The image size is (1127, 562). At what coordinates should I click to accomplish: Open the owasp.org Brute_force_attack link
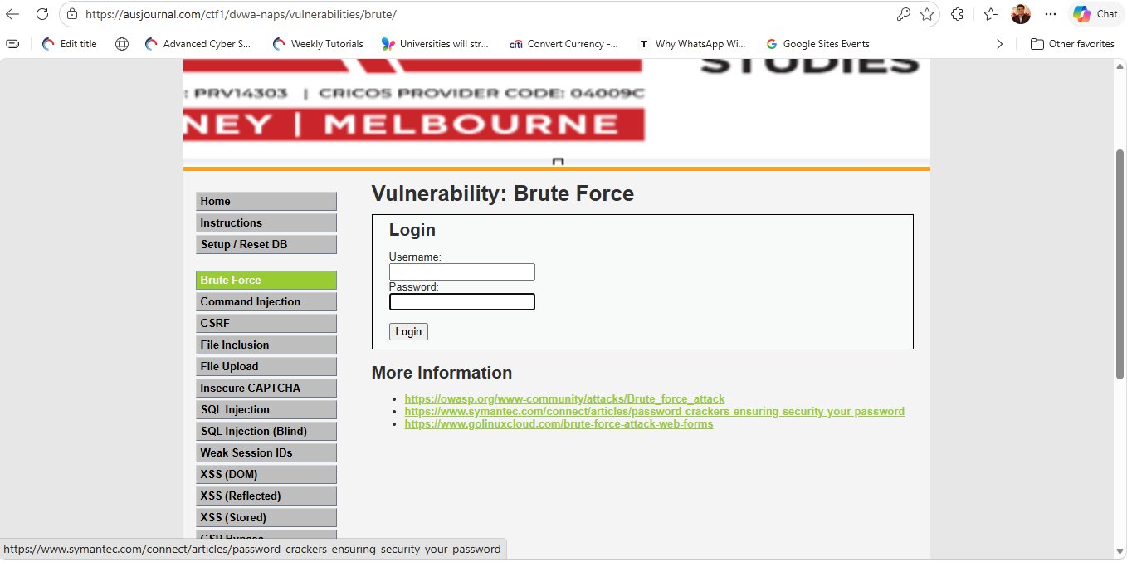click(x=564, y=399)
